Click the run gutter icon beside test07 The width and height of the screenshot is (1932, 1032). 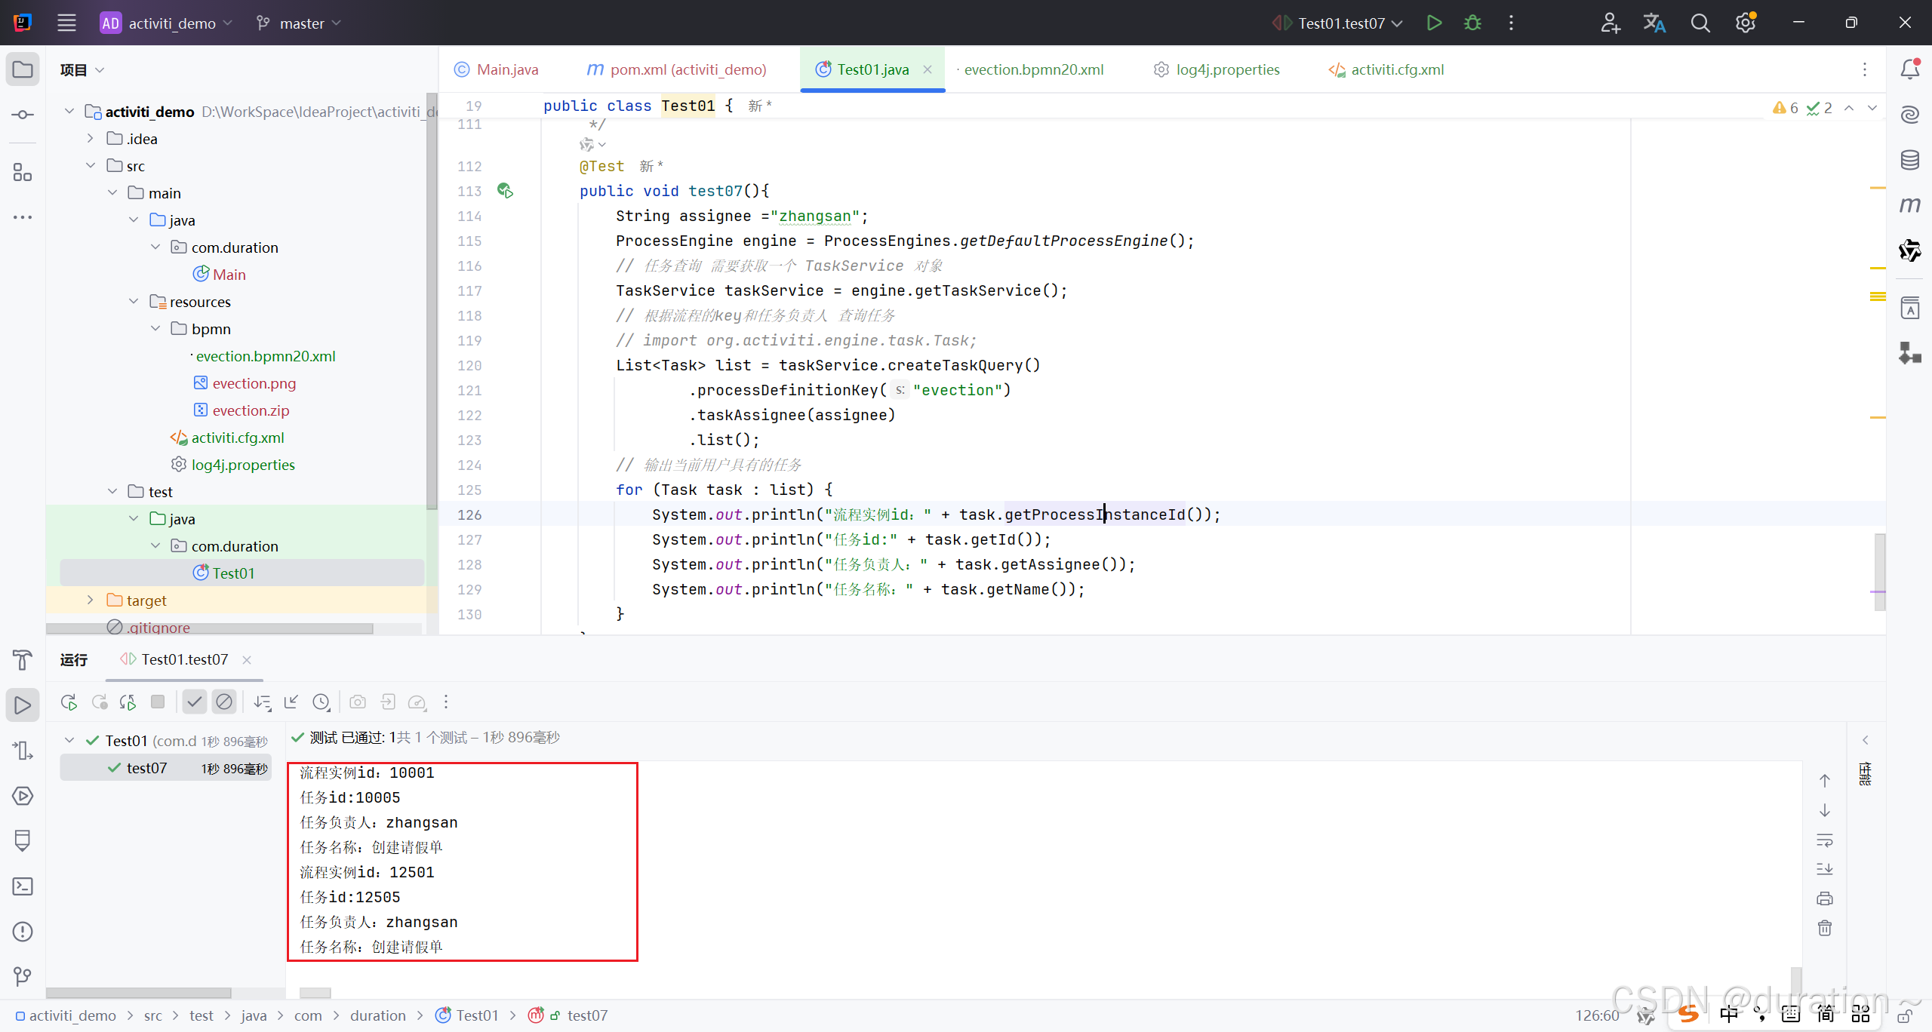pyautogui.click(x=505, y=191)
